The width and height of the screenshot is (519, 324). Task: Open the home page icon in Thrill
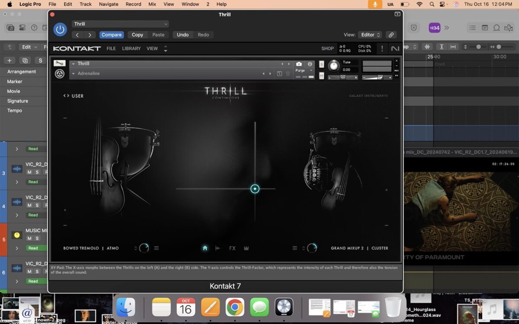(205, 248)
